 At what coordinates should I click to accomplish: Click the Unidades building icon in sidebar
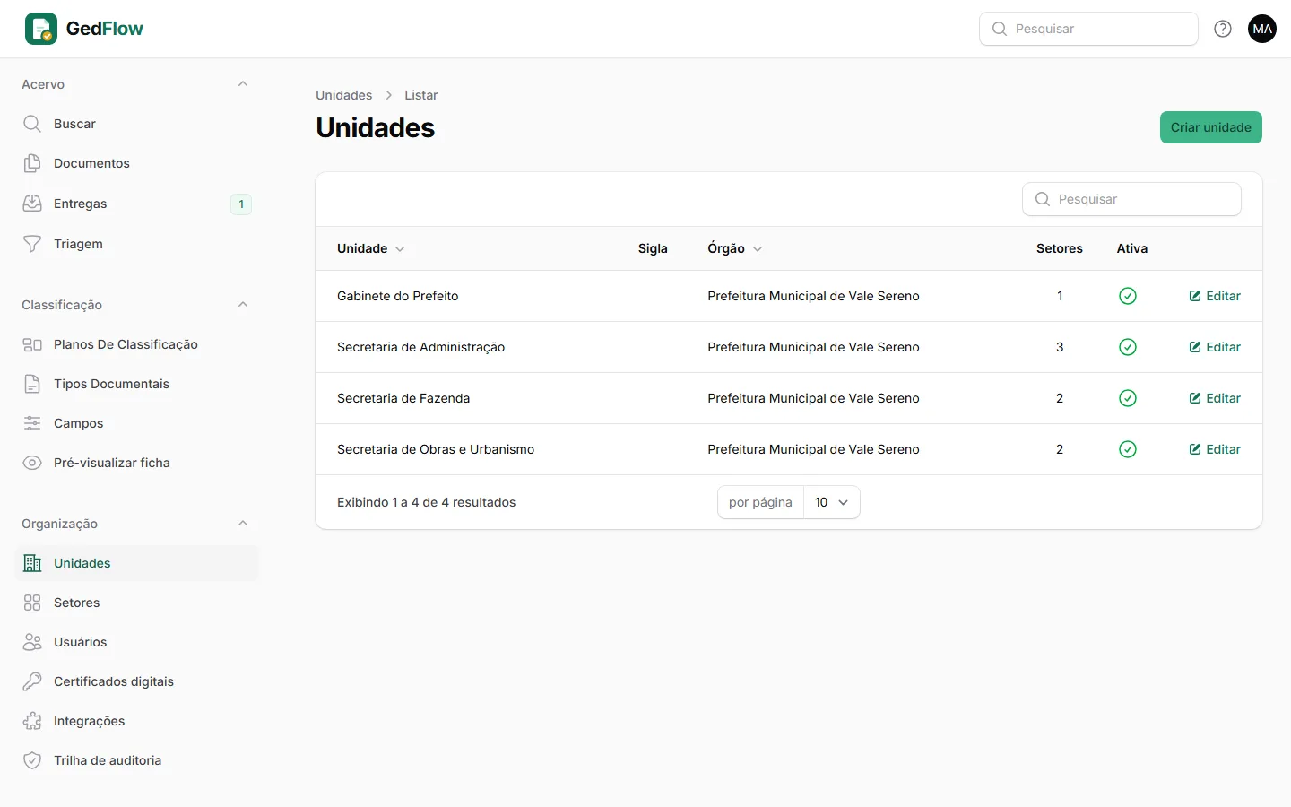(32, 563)
